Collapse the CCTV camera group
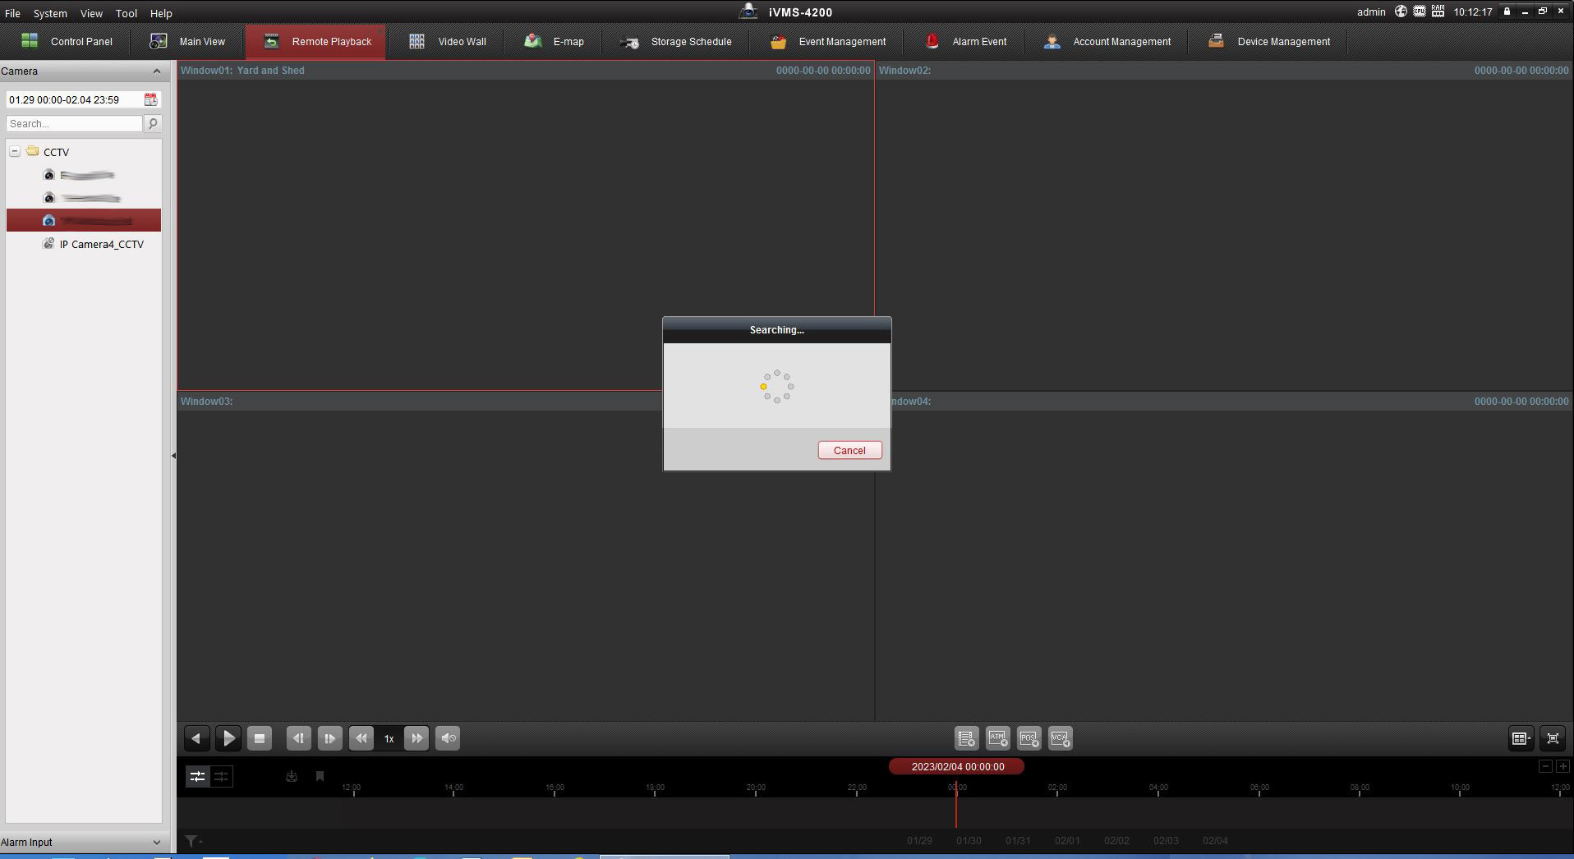Viewport: 1574px width, 859px height. [15, 152]
